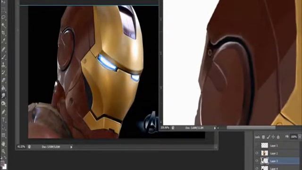This screenshot has height=170, width=302.
Task: Click the foreground color swatch
Action: (2, 163)
